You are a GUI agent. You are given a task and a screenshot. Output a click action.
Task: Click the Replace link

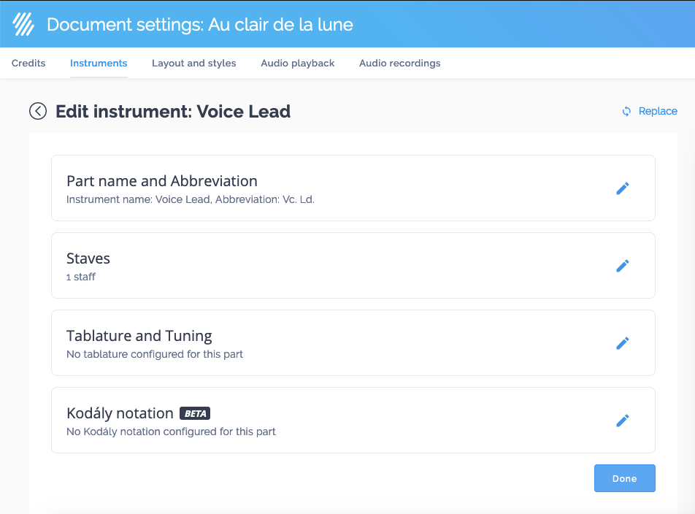coord(656,111)
